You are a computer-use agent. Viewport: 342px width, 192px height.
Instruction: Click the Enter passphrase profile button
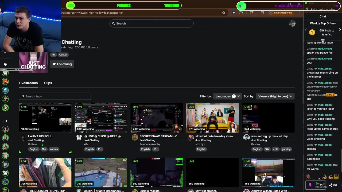pyautogui.click(x=281, y=13)
